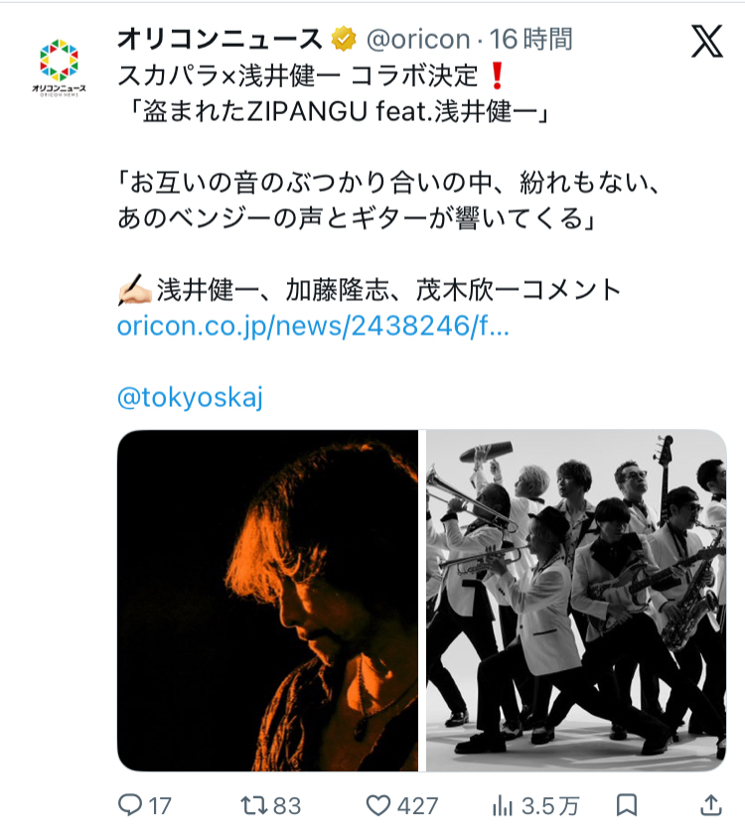Open the share upload icon

[x=710, y=805]
